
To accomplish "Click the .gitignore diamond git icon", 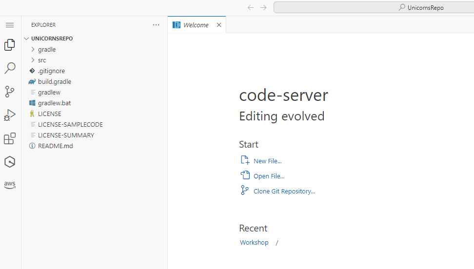I will coord(32,71).
